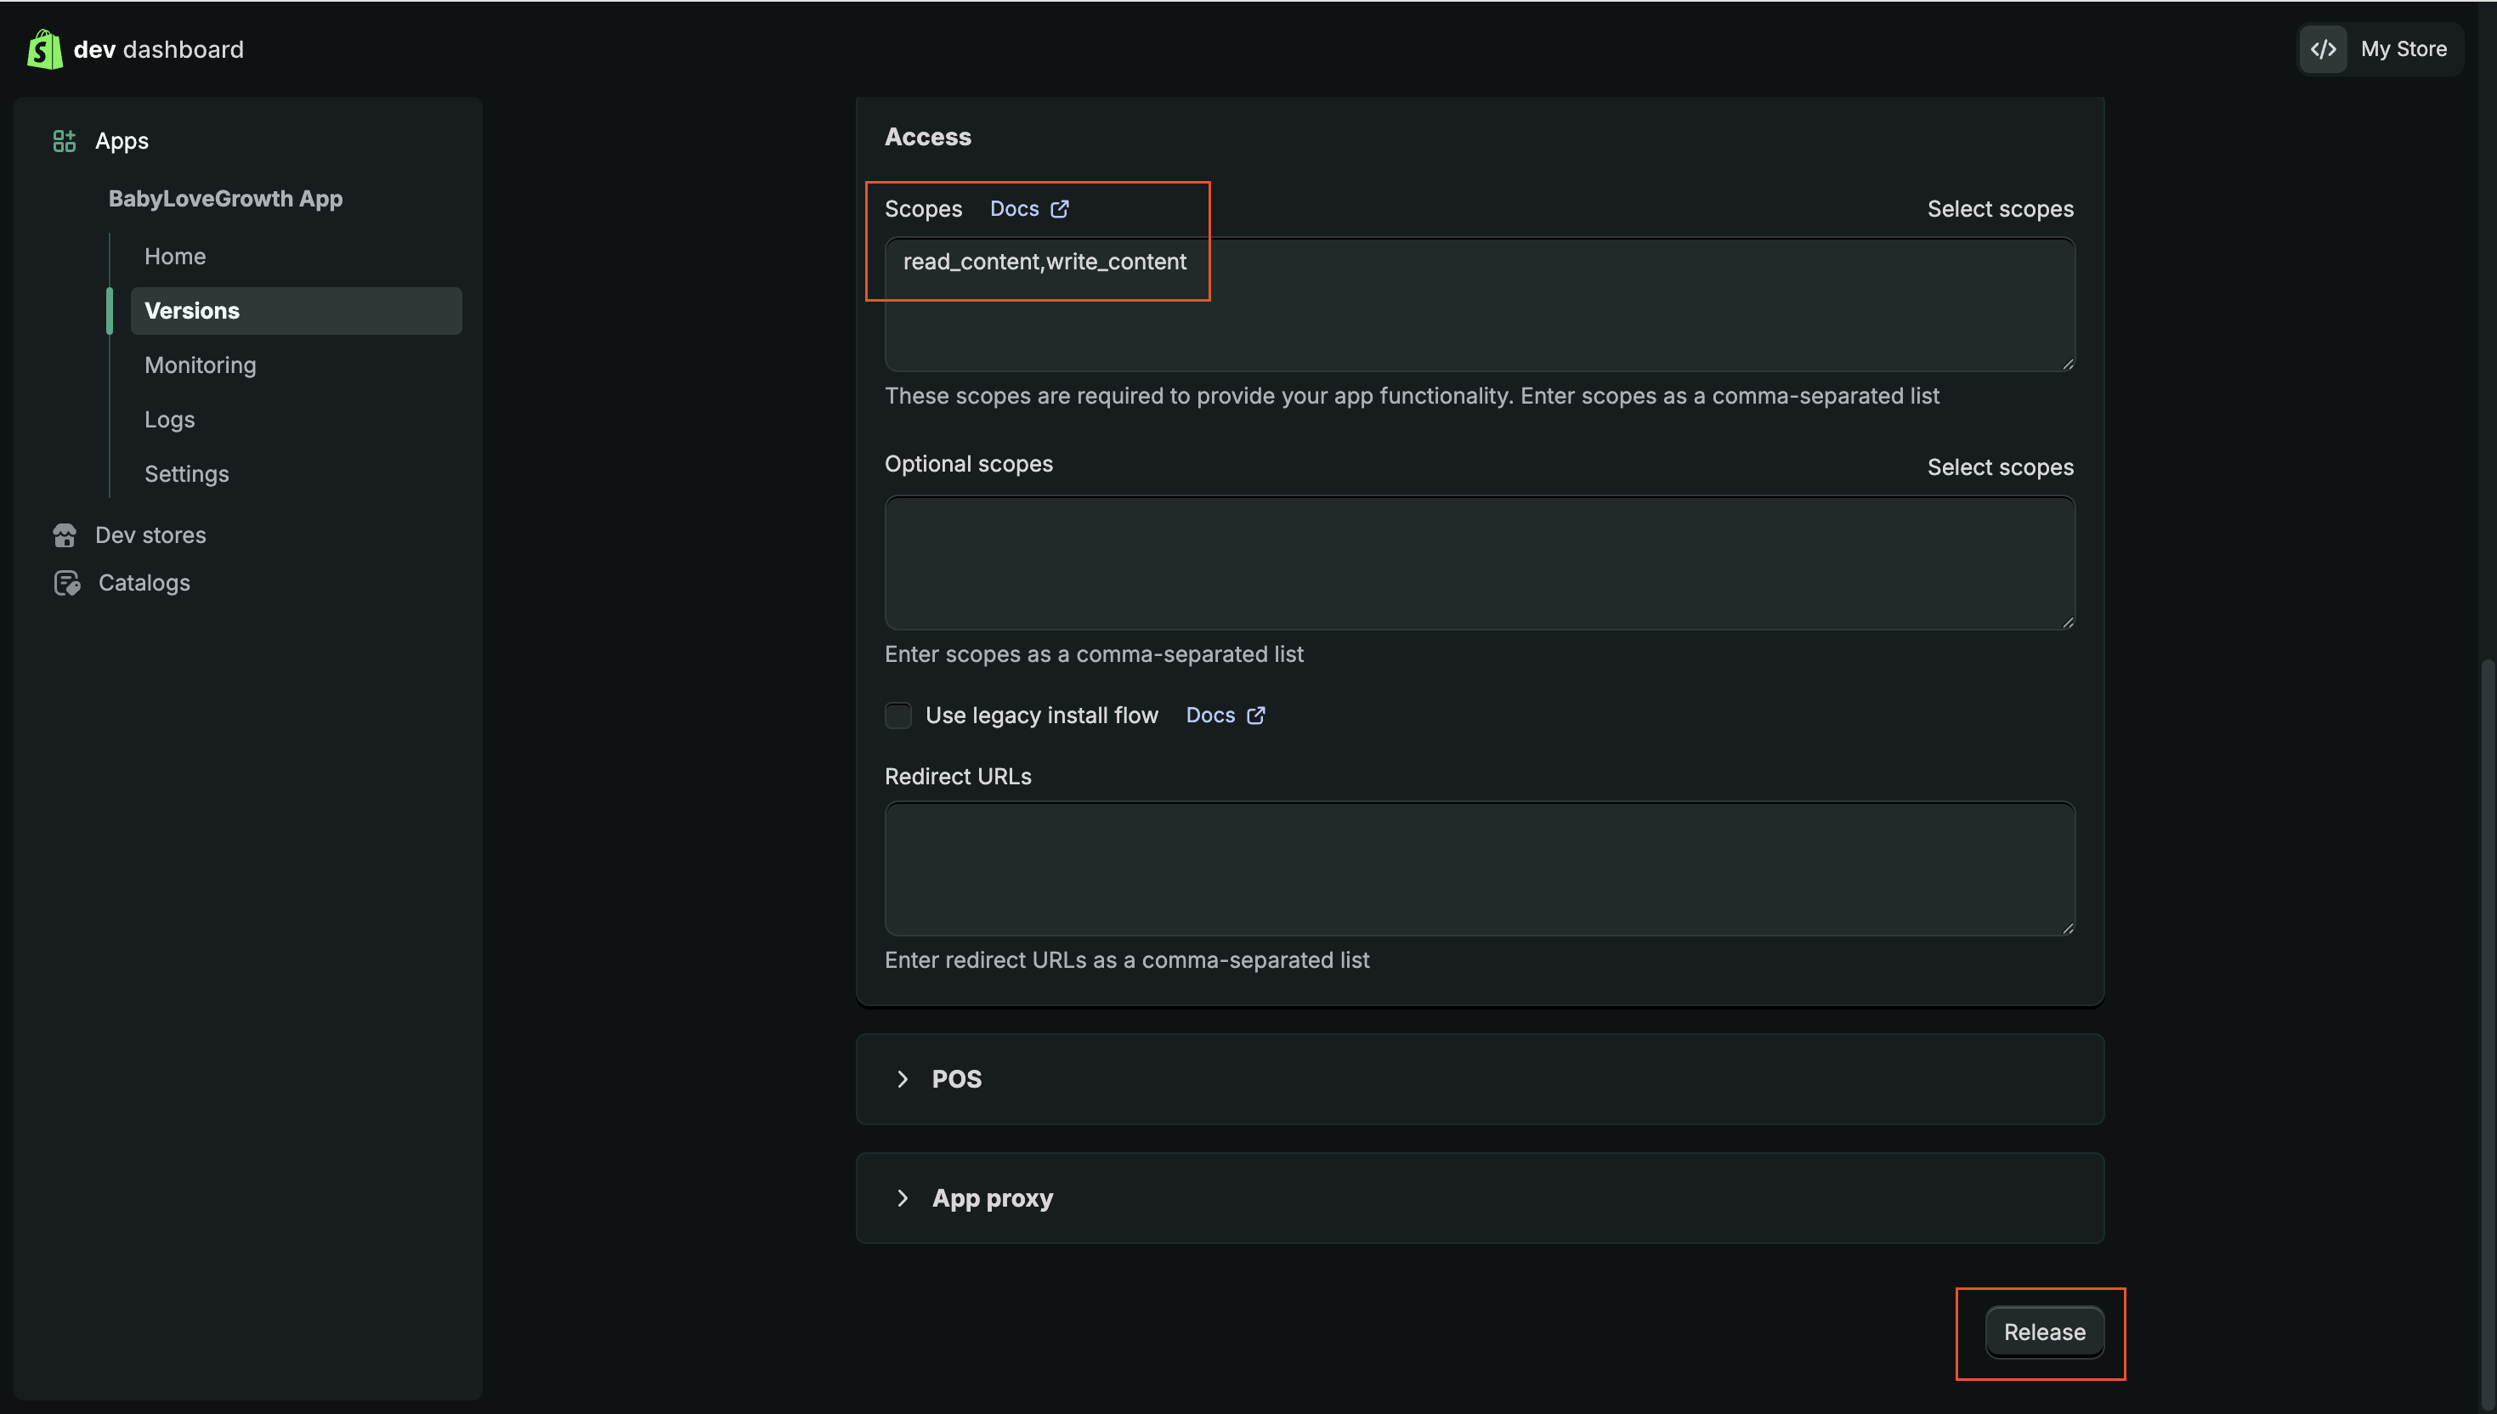Screen dimensions: 2497x1414
Task: Click into the Redirect URLs text area
Action: pyautogui.click(x=1479, y=868)
